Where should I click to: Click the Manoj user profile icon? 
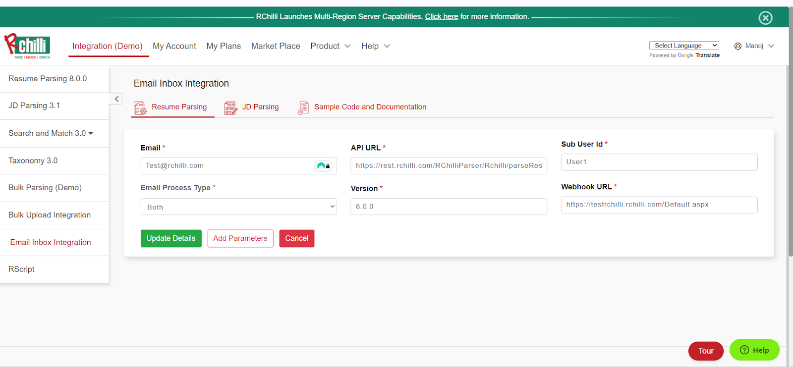coord(738,46)
